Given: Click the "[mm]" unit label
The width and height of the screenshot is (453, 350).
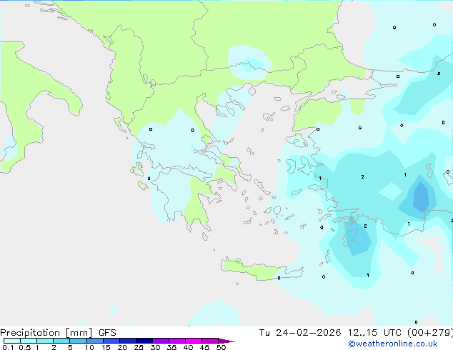Looking at the screenshot, I should pos(79,333).
